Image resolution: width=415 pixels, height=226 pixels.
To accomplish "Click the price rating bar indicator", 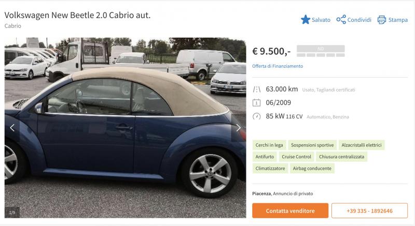I will [x=321, y=51].
